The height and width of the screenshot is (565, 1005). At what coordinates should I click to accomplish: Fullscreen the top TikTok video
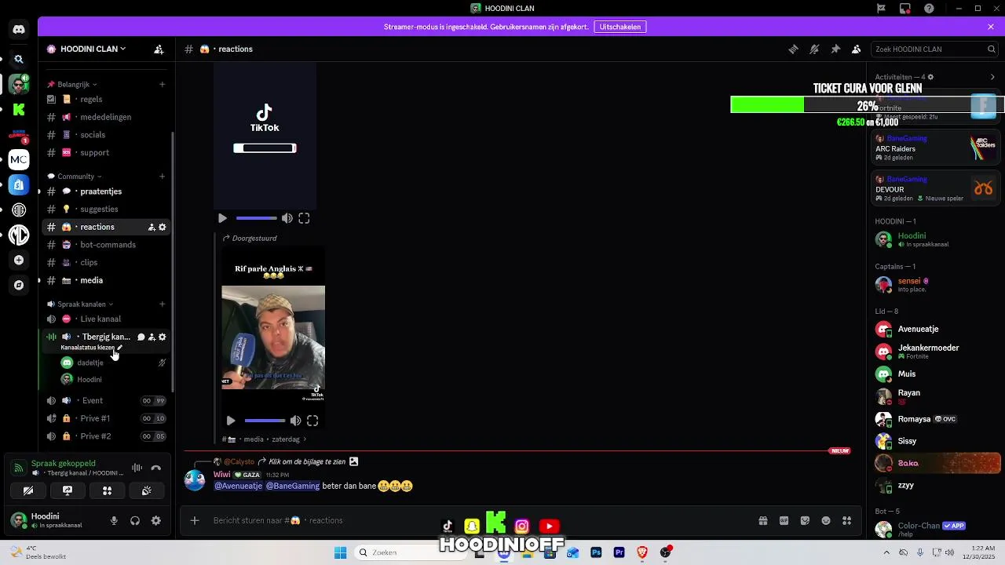(x=304, y=218)
